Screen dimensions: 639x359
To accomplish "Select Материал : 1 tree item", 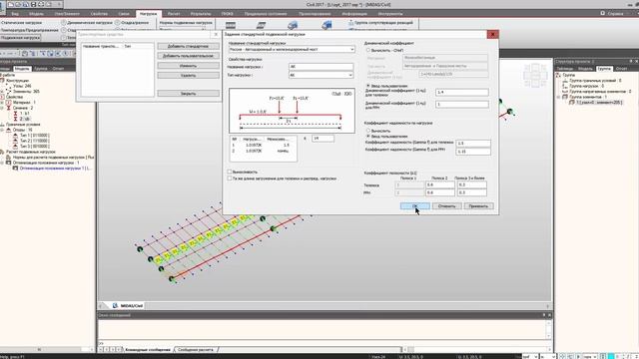I will pos(25,103).
